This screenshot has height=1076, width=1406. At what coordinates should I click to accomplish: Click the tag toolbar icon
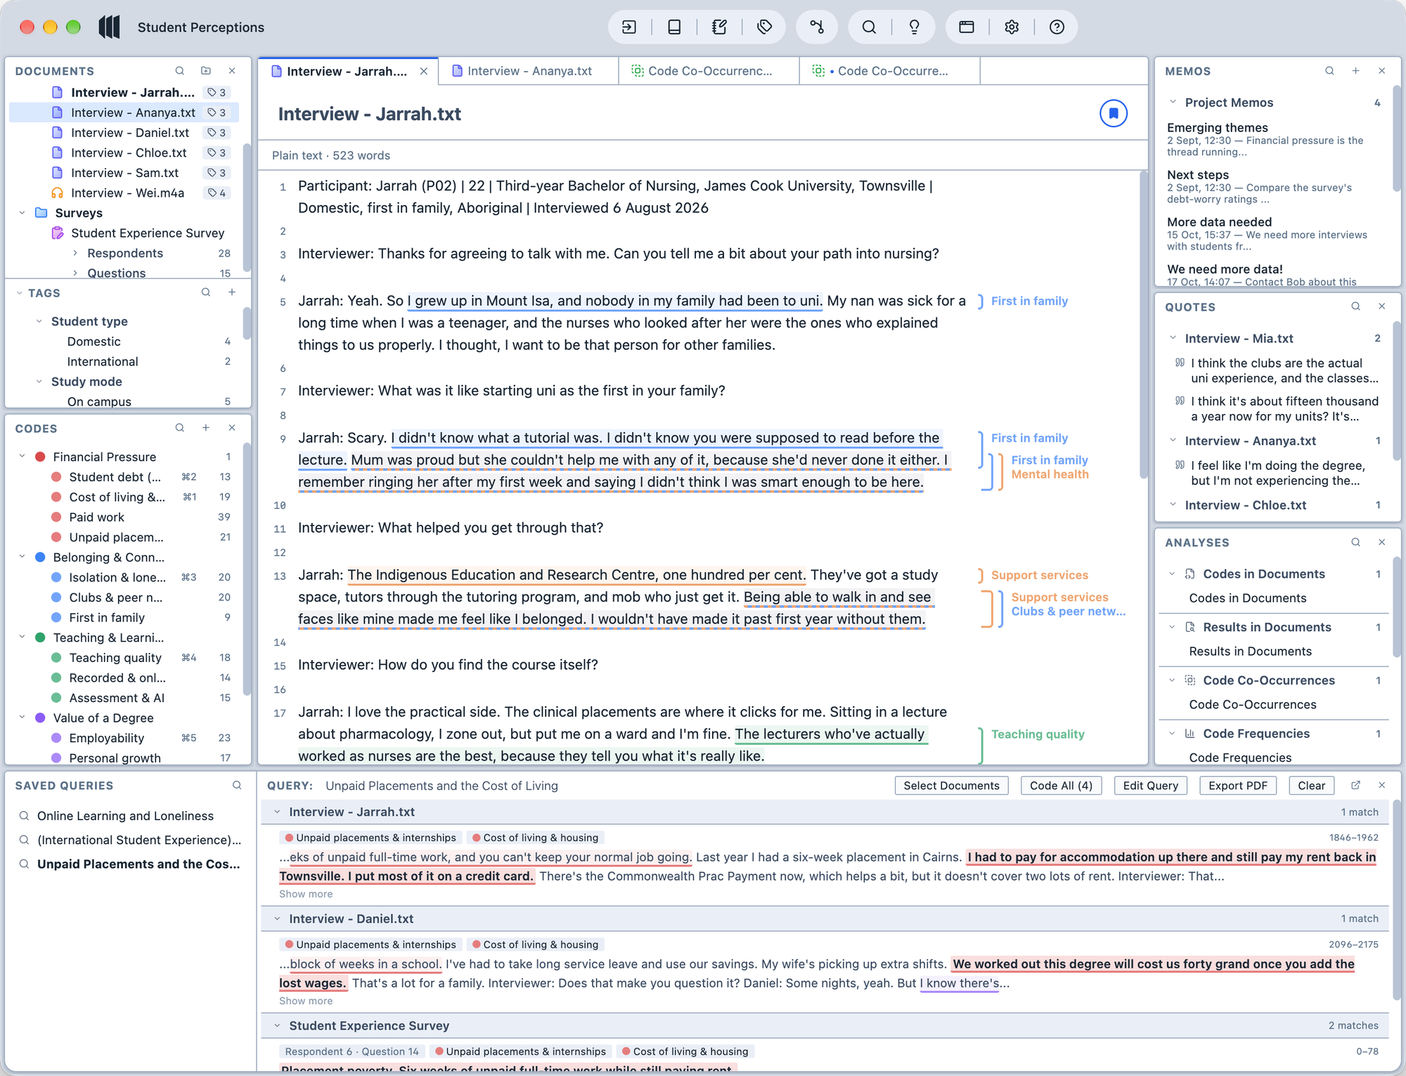[764, 27]
